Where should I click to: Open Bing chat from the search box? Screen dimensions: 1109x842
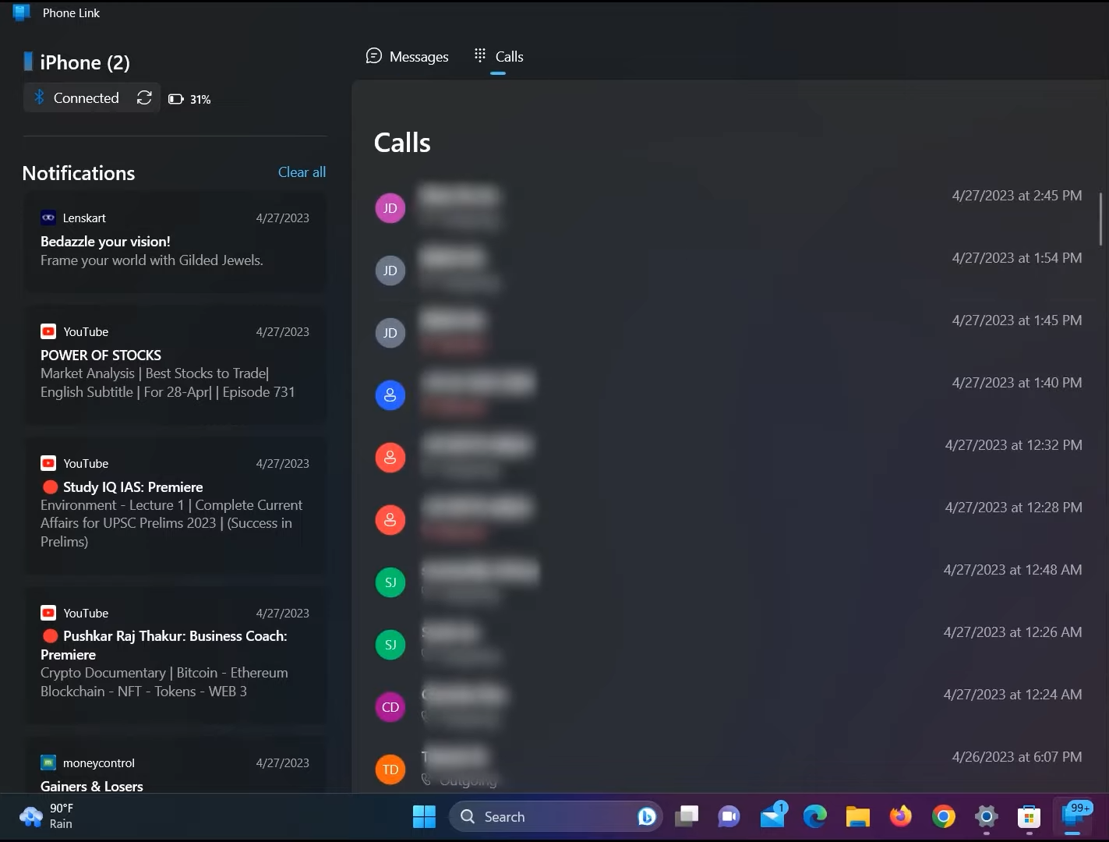(646, 816)
